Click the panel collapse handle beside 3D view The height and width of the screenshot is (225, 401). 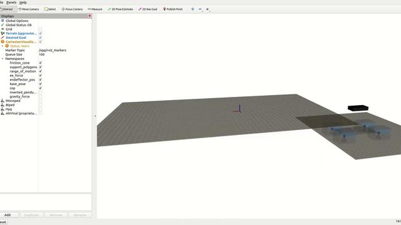(x=95, y=116)
